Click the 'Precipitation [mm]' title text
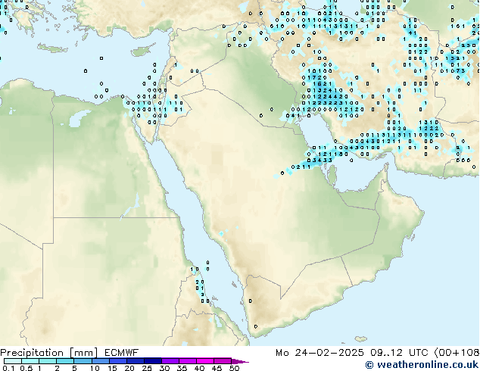 point(48,353)
